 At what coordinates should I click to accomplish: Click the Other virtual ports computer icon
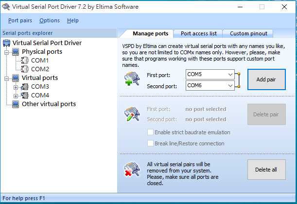16,104
